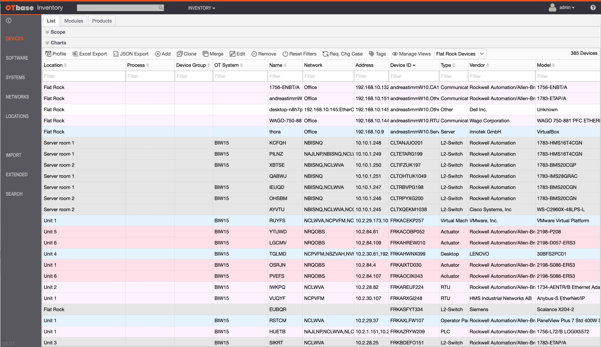Sort by the Type column header
The image size is (601, 347).
[x=448, y=65]
